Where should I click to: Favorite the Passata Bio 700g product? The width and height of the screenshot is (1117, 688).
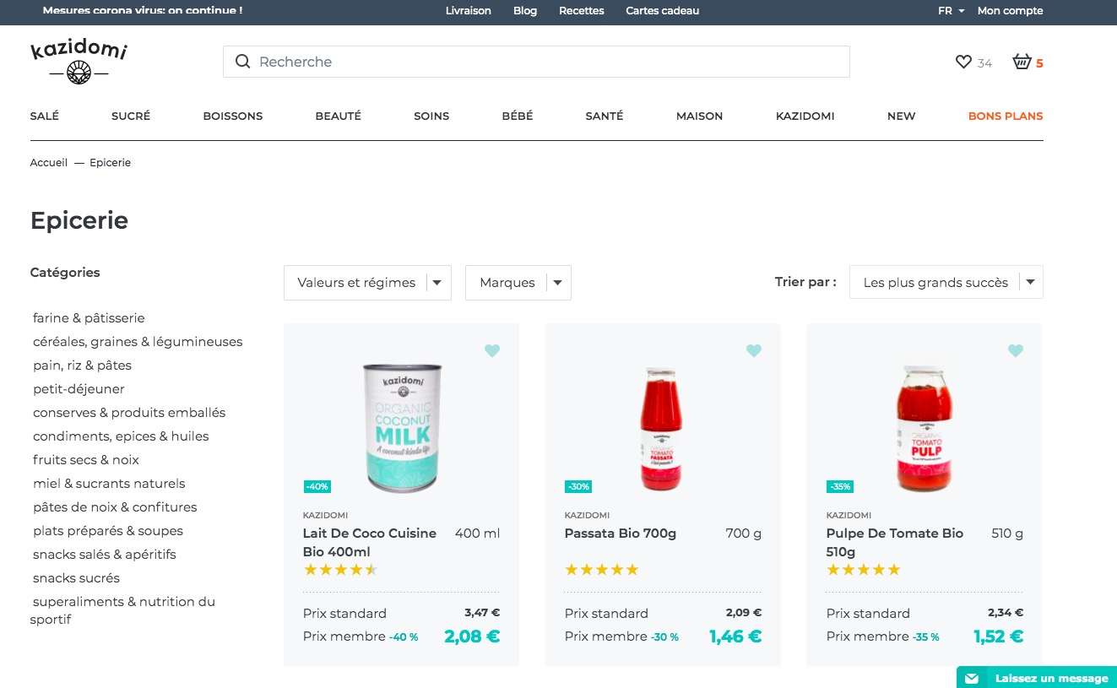754,350
